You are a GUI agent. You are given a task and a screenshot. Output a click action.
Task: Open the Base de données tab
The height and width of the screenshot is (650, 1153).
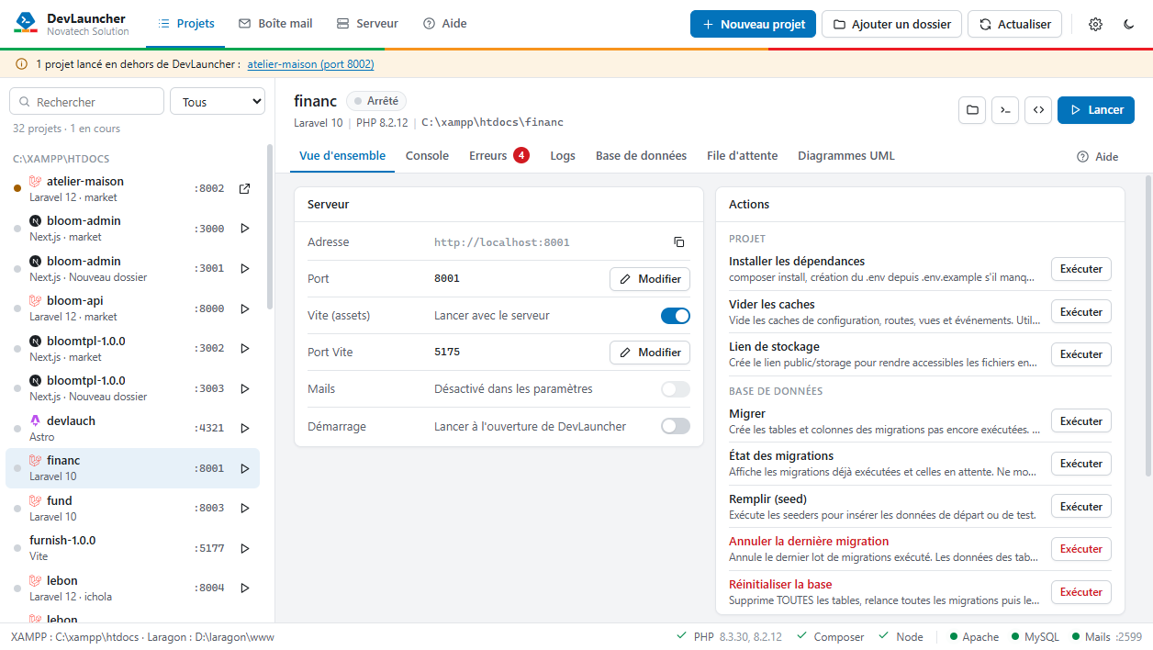(641, 156)
